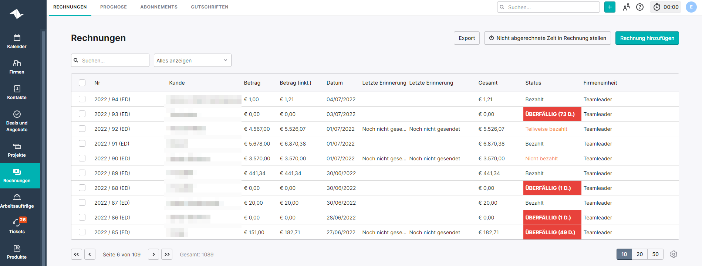
Task: Open Deals und Angebote section
Action: (x=17, y=121)
